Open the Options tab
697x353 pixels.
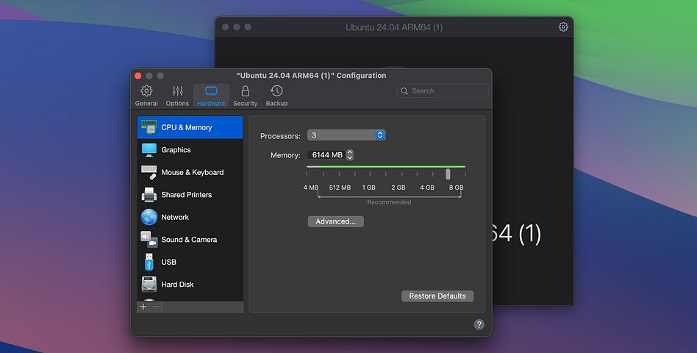pyautogui.click(x=177, y=96)
